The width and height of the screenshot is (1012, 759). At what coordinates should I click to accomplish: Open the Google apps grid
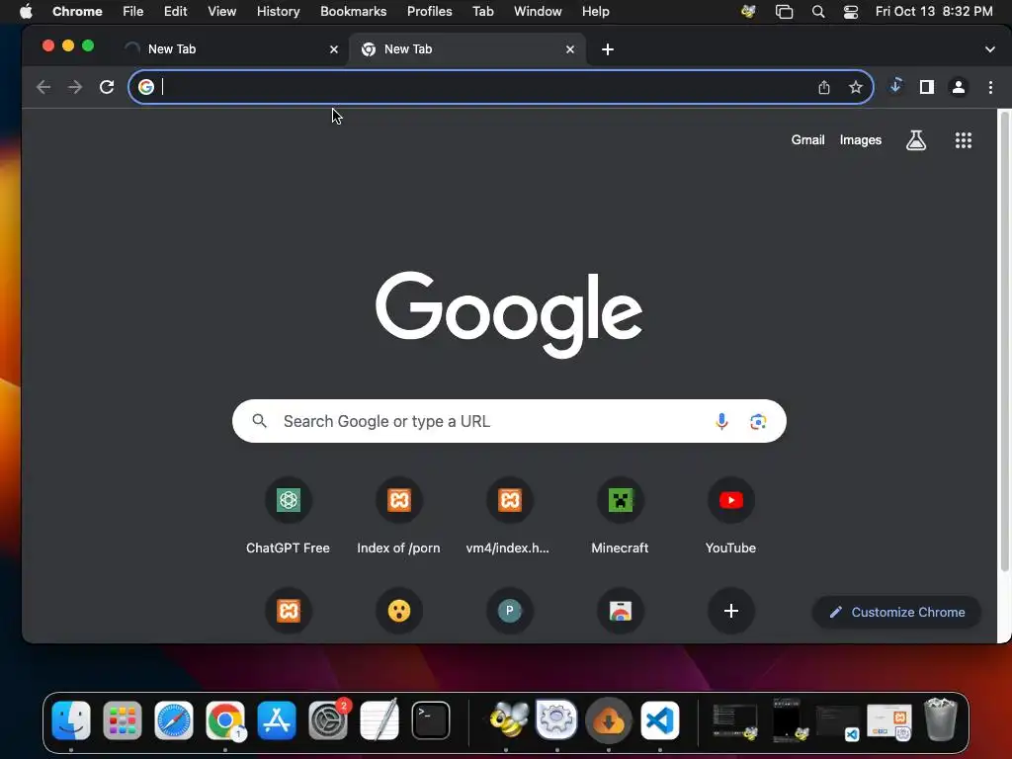[964, 140]
